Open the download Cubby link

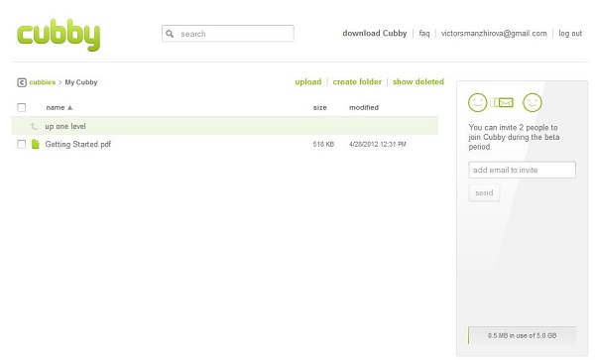[375, 34]
